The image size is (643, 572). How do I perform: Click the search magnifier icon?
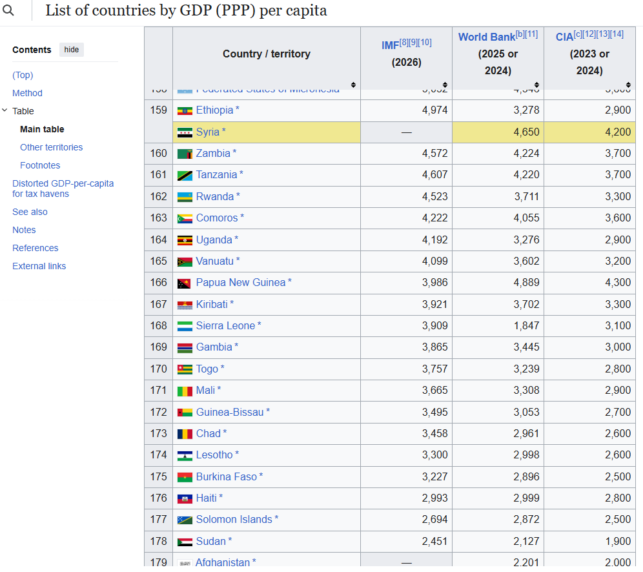(8, 10)
